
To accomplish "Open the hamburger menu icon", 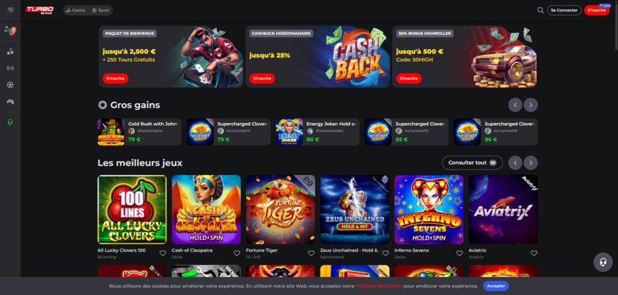I will point(10,10).
